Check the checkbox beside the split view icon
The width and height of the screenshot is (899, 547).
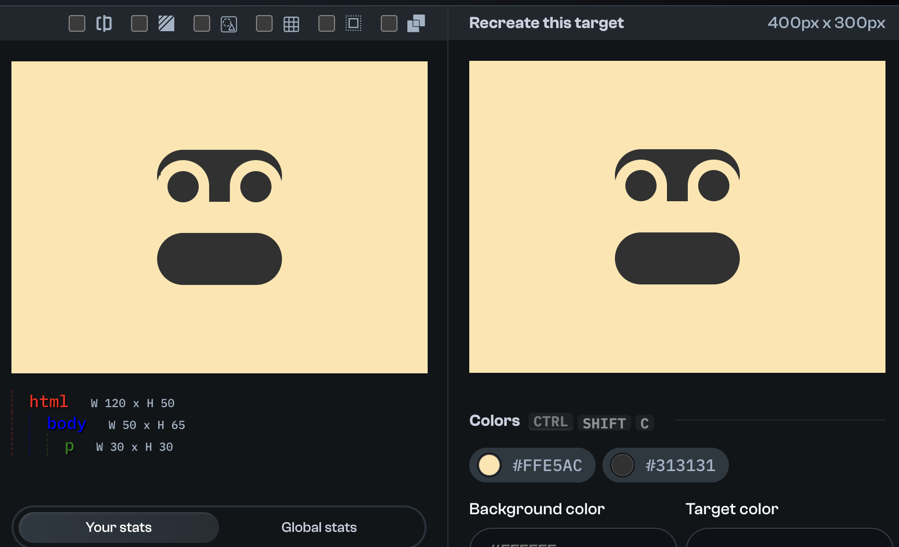tap(76, 23)
